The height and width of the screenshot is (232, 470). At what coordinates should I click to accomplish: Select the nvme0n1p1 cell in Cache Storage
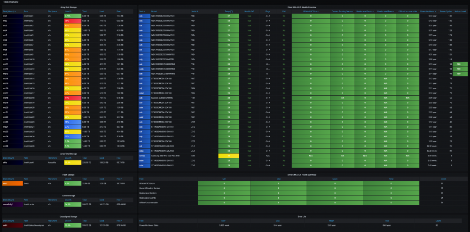(13, 204)
